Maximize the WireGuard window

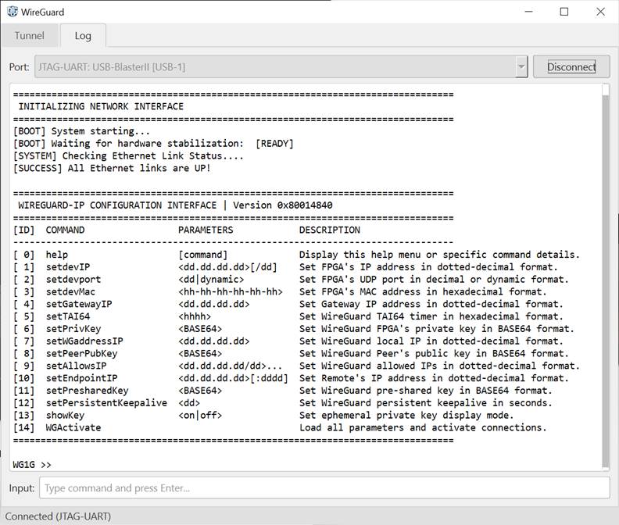(x=564, y=12)
